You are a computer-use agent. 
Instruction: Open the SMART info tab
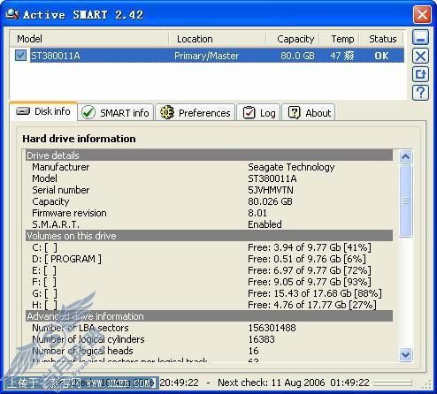point(116,113)
